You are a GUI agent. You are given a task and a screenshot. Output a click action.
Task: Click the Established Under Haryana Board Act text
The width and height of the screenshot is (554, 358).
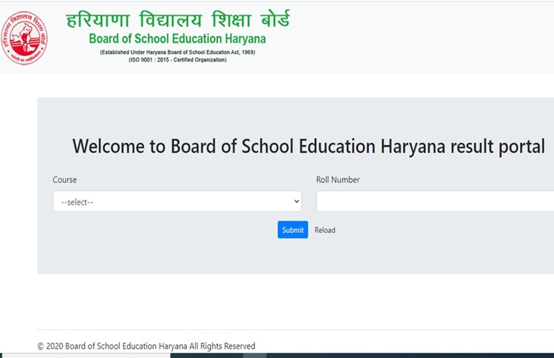(x=177, y=53)
